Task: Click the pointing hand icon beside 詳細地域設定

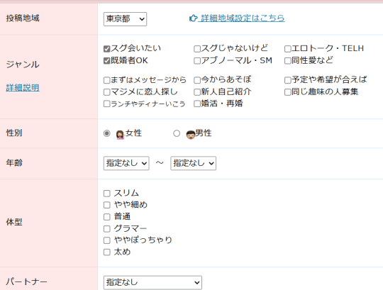Action: click(x=193, y=18)
